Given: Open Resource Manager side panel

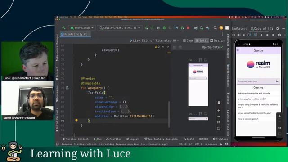Looking at the screenshot, I should [x=57, y=48].
